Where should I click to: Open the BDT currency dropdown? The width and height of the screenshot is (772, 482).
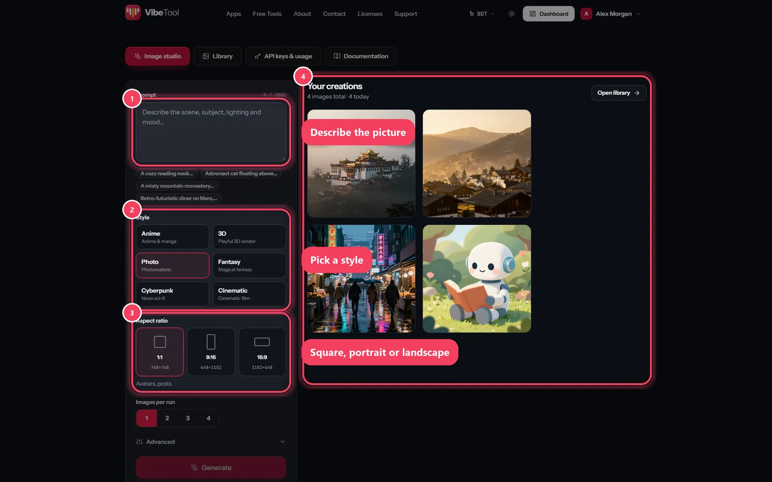[482, 14]
